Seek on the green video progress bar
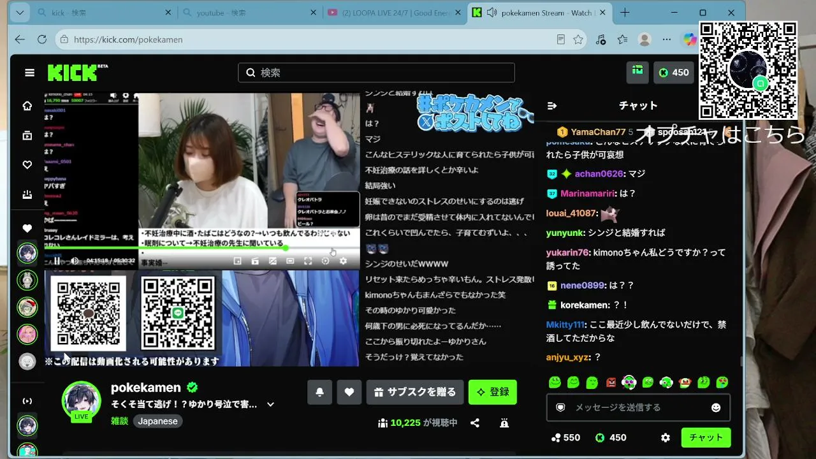This screenshot has width=816, height=459. coord(202,249)
